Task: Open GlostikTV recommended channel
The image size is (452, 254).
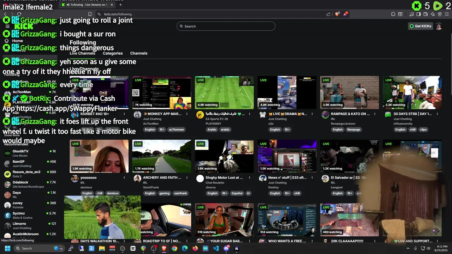Action: 30,153
